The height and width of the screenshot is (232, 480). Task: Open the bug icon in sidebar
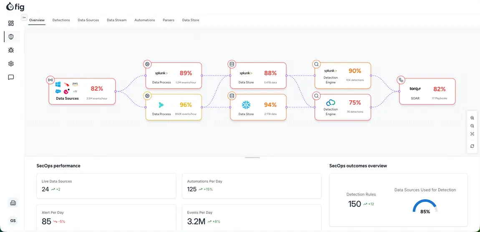click(11, 50)
